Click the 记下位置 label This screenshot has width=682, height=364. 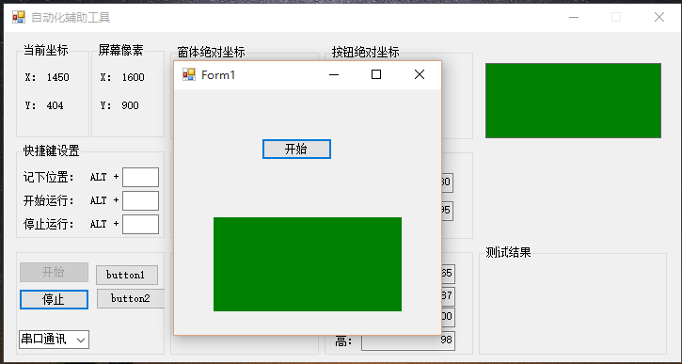[49, 178]
